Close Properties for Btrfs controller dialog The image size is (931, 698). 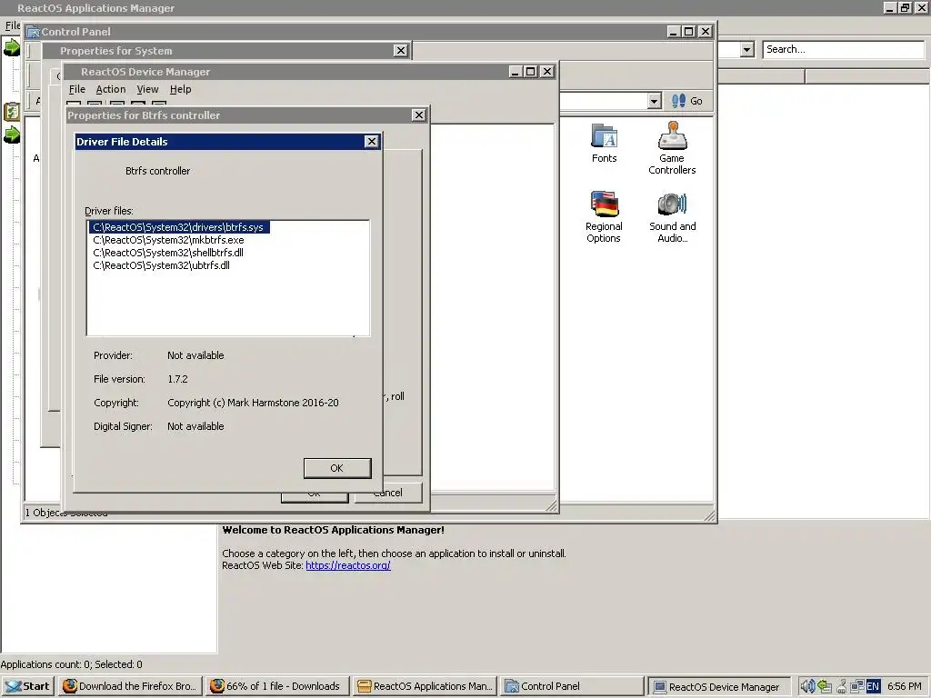click(x=419, y=115)
